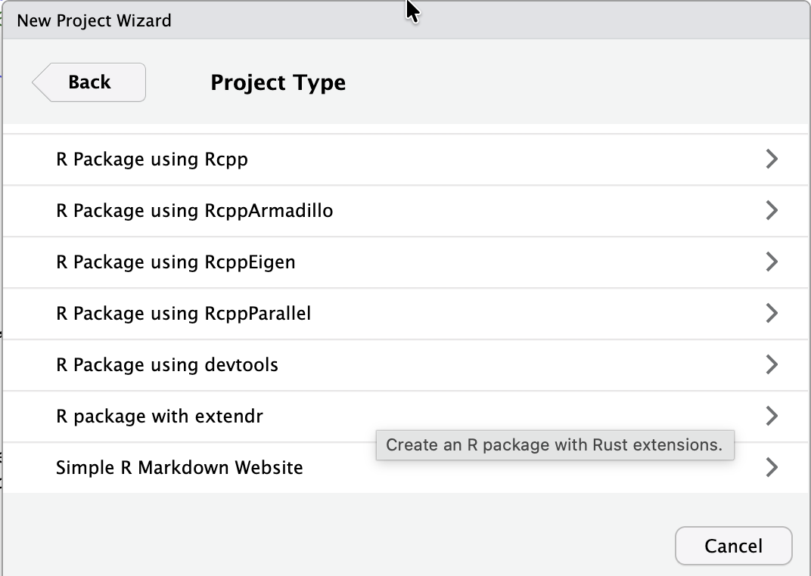Image resolution: width=811 pixels, height=576 pixels.
Task: Expand the devtools package option chevron
Action: point(771,364)
